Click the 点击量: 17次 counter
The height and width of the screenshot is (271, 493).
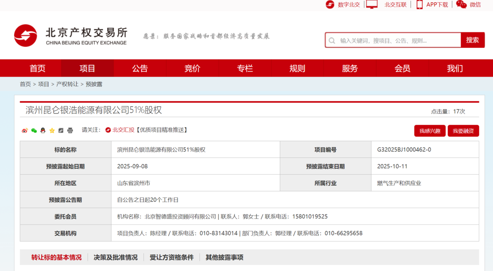point(448,111)
